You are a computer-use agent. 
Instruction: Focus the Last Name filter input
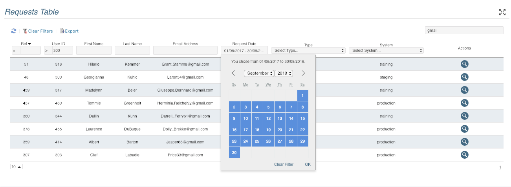pos(132,50)
